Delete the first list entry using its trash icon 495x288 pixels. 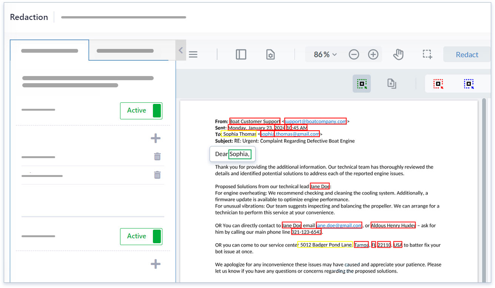tap(157, 156)
